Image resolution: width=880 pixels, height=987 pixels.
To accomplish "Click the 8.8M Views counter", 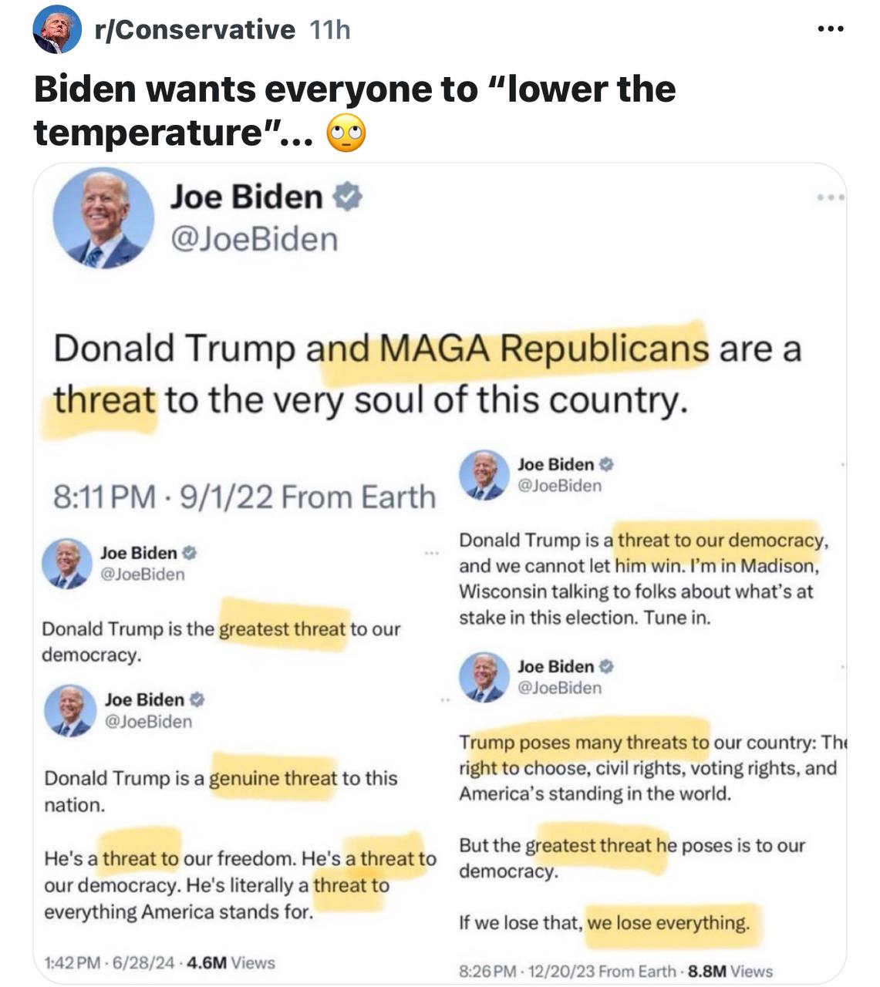I will pos(730,972).
